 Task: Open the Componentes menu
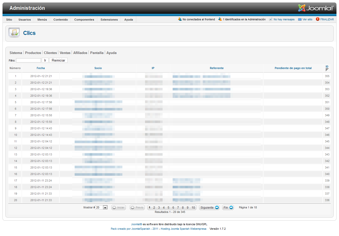click(84, 20)
